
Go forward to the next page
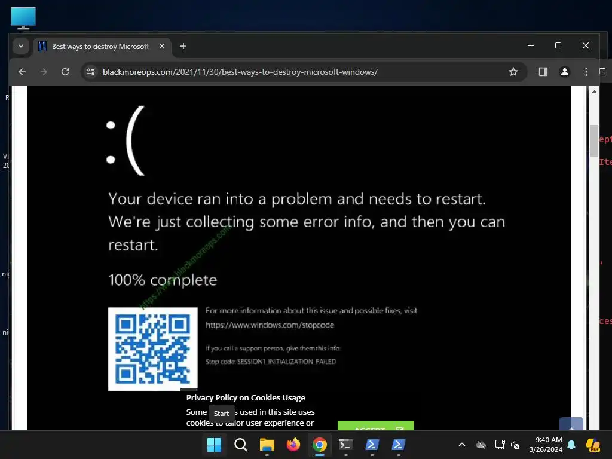point(44,72)
